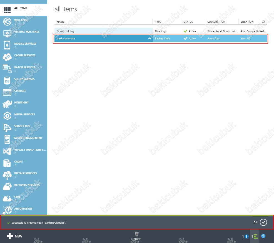This screenshot has height=243, width=274.
Task: Select the Mobile Services phone icon
Action: click(x=7, y=45)
